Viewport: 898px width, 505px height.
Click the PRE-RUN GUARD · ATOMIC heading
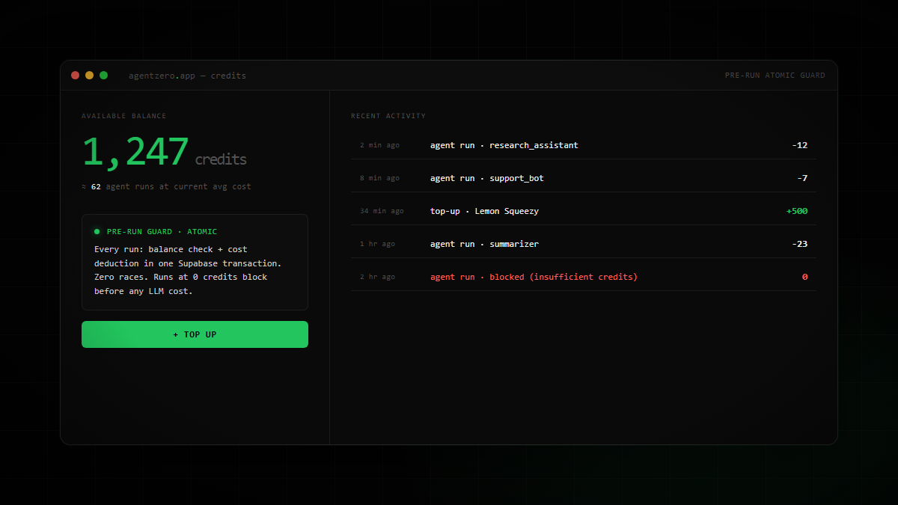pos(162,232)
